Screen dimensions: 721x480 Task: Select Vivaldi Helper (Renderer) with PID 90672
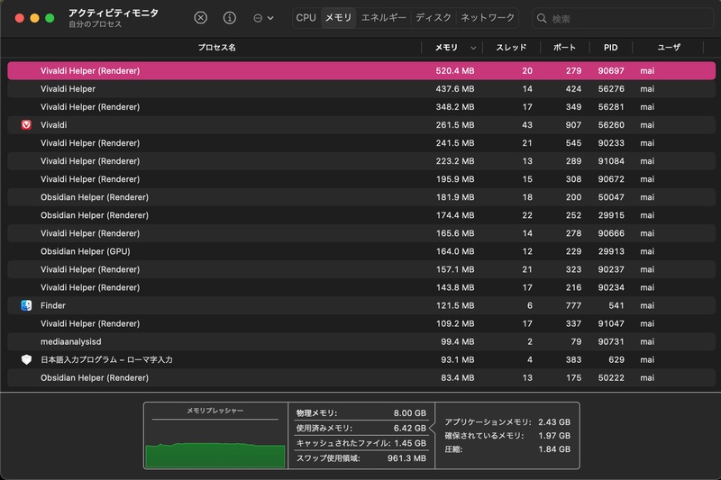361,179
